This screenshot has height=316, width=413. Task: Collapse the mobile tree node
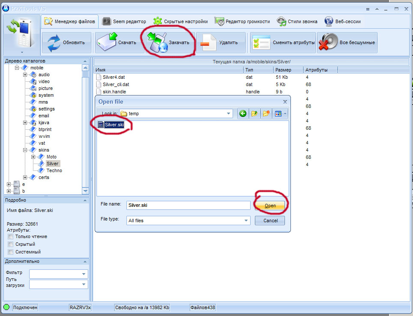17,68
